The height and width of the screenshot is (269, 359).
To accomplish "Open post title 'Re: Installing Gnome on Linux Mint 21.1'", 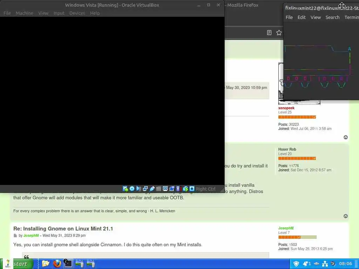I will click(63, 229).
